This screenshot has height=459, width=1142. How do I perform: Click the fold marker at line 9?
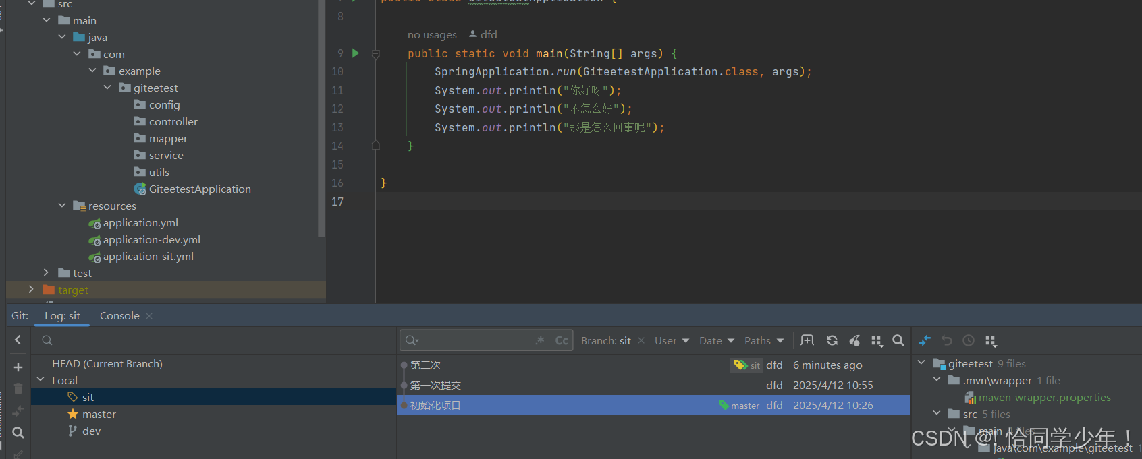click(376, 54)
